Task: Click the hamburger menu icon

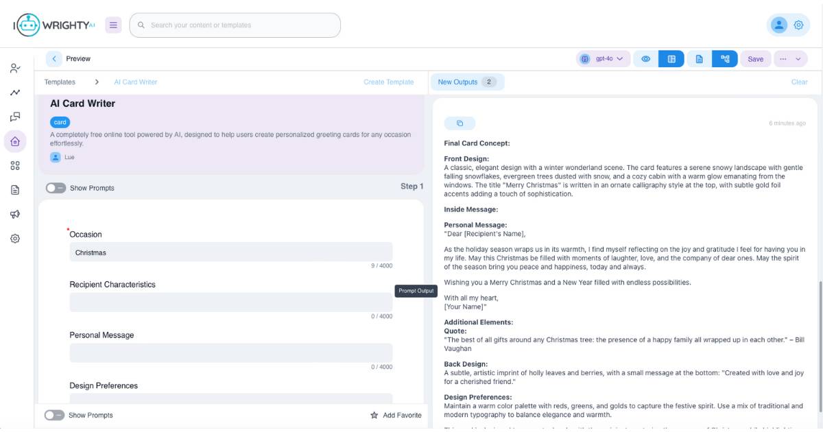Action: 113,25
